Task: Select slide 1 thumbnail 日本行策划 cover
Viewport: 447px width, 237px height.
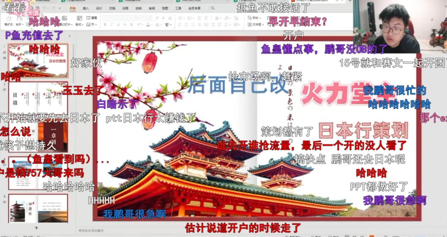Action: point(38,60)
